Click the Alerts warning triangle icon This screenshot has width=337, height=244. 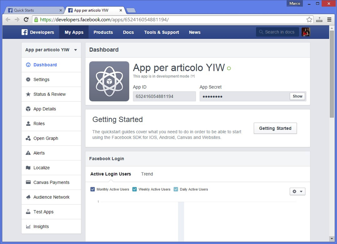[28, 153]
